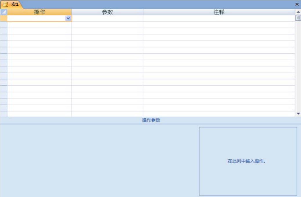The height and width of the screenshot is (197, 301).
Task: Click the help box reading 在此列中输入操作
Action: pos(248,161)
